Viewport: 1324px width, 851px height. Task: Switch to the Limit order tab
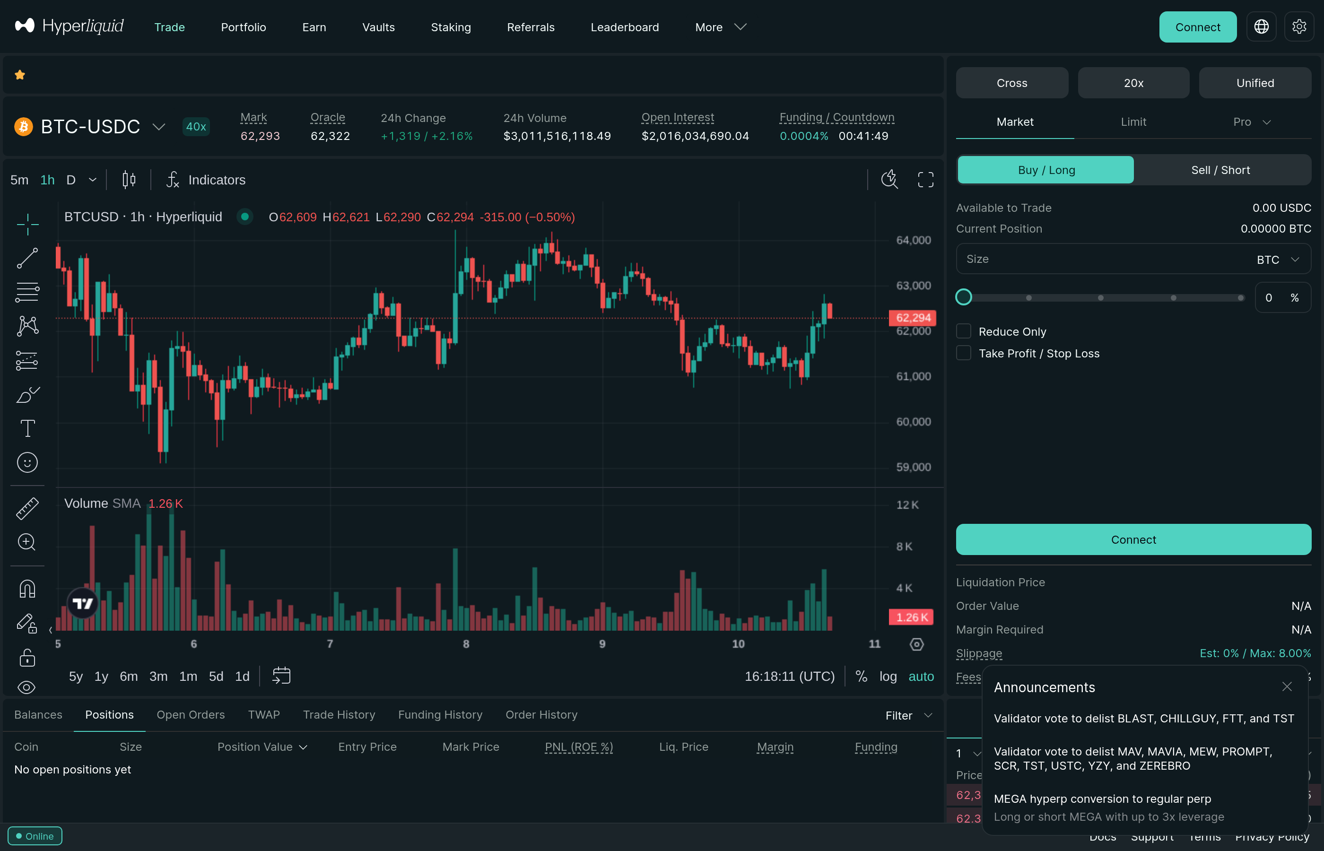click(1133, 122)
